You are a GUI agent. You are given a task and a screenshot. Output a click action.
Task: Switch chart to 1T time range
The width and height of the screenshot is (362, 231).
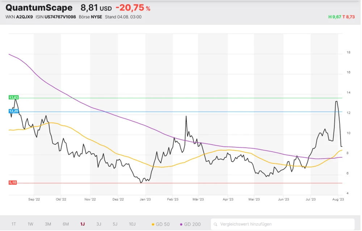[13, 224]
